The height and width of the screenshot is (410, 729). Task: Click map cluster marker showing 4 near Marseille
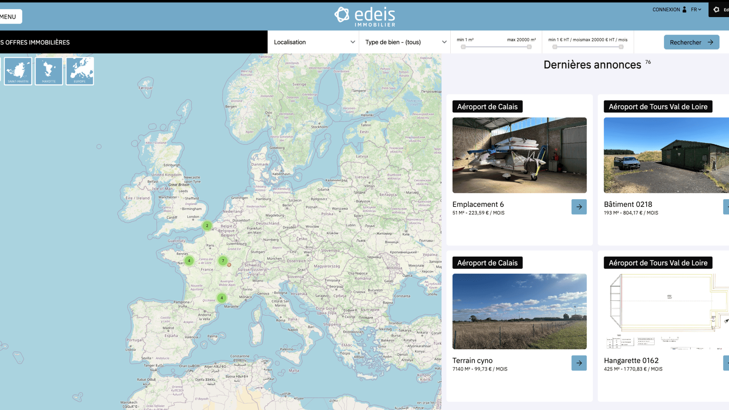pos(222,298)
